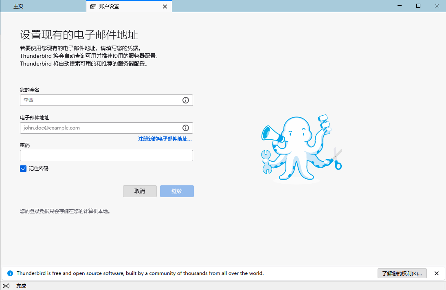
Task: Click the 了解您的权利 button
Action: tap(402, 273)
